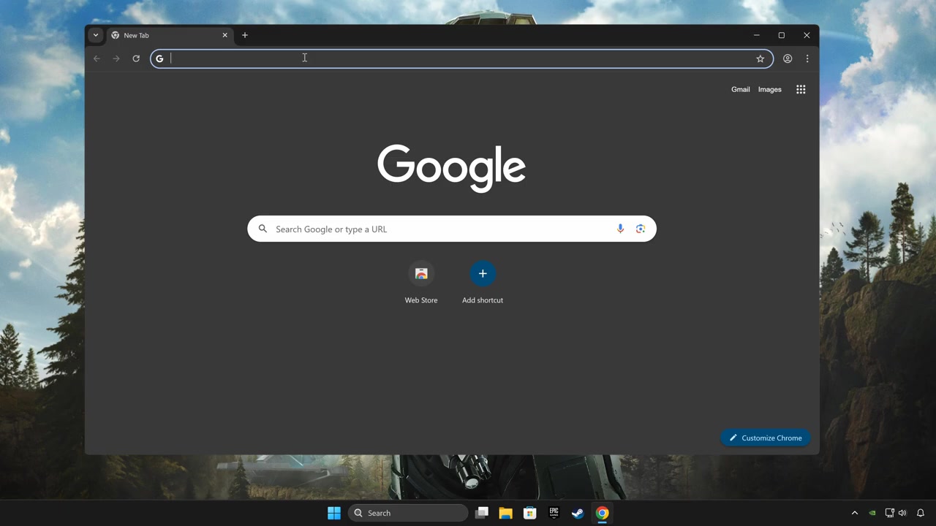The width and height of the screenshot is (936, 526).
Task: Click the browser back arrow
Action: coord(97,58)
